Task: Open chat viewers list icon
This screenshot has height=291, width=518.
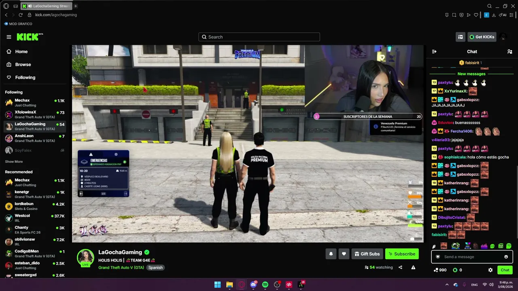Action: coord(510,51)
